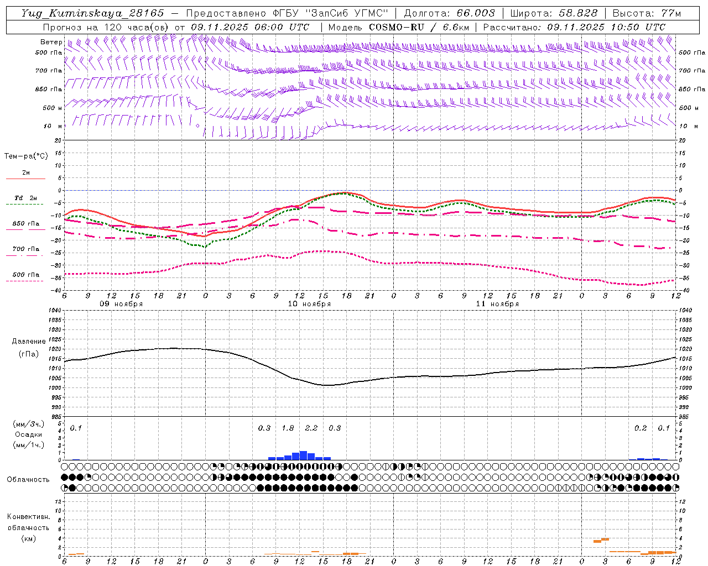Click the 09 ноября date label
This screenshot has width=708, height=566.
(x=121, y=304)
